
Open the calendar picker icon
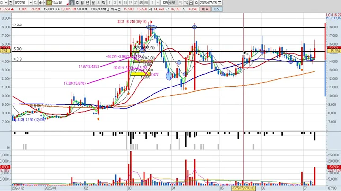point(220,3)
